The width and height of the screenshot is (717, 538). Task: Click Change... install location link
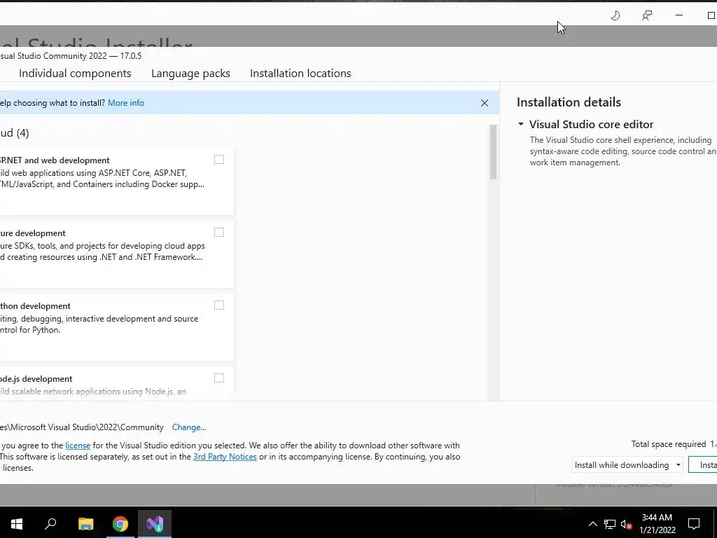tap(189, 427)
